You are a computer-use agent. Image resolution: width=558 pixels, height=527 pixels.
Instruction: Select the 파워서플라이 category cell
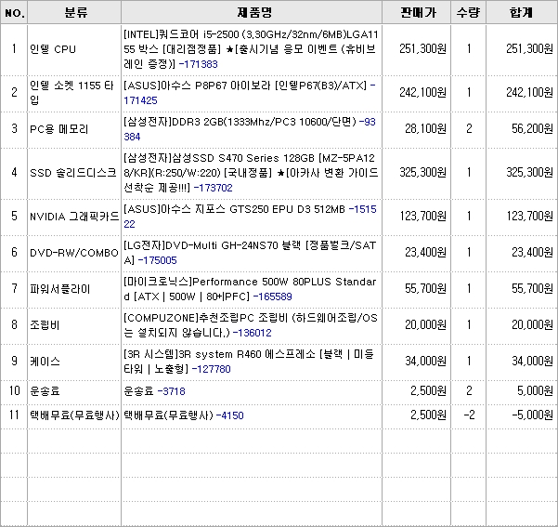tap(60, 289)
